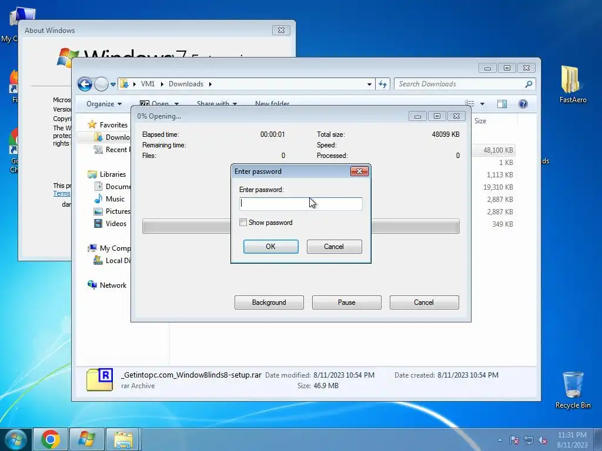Image resolution: width=602 pixels, height=451 pixels.
Task: Open the address bar history dropdown
Action: tap(369, 84)
